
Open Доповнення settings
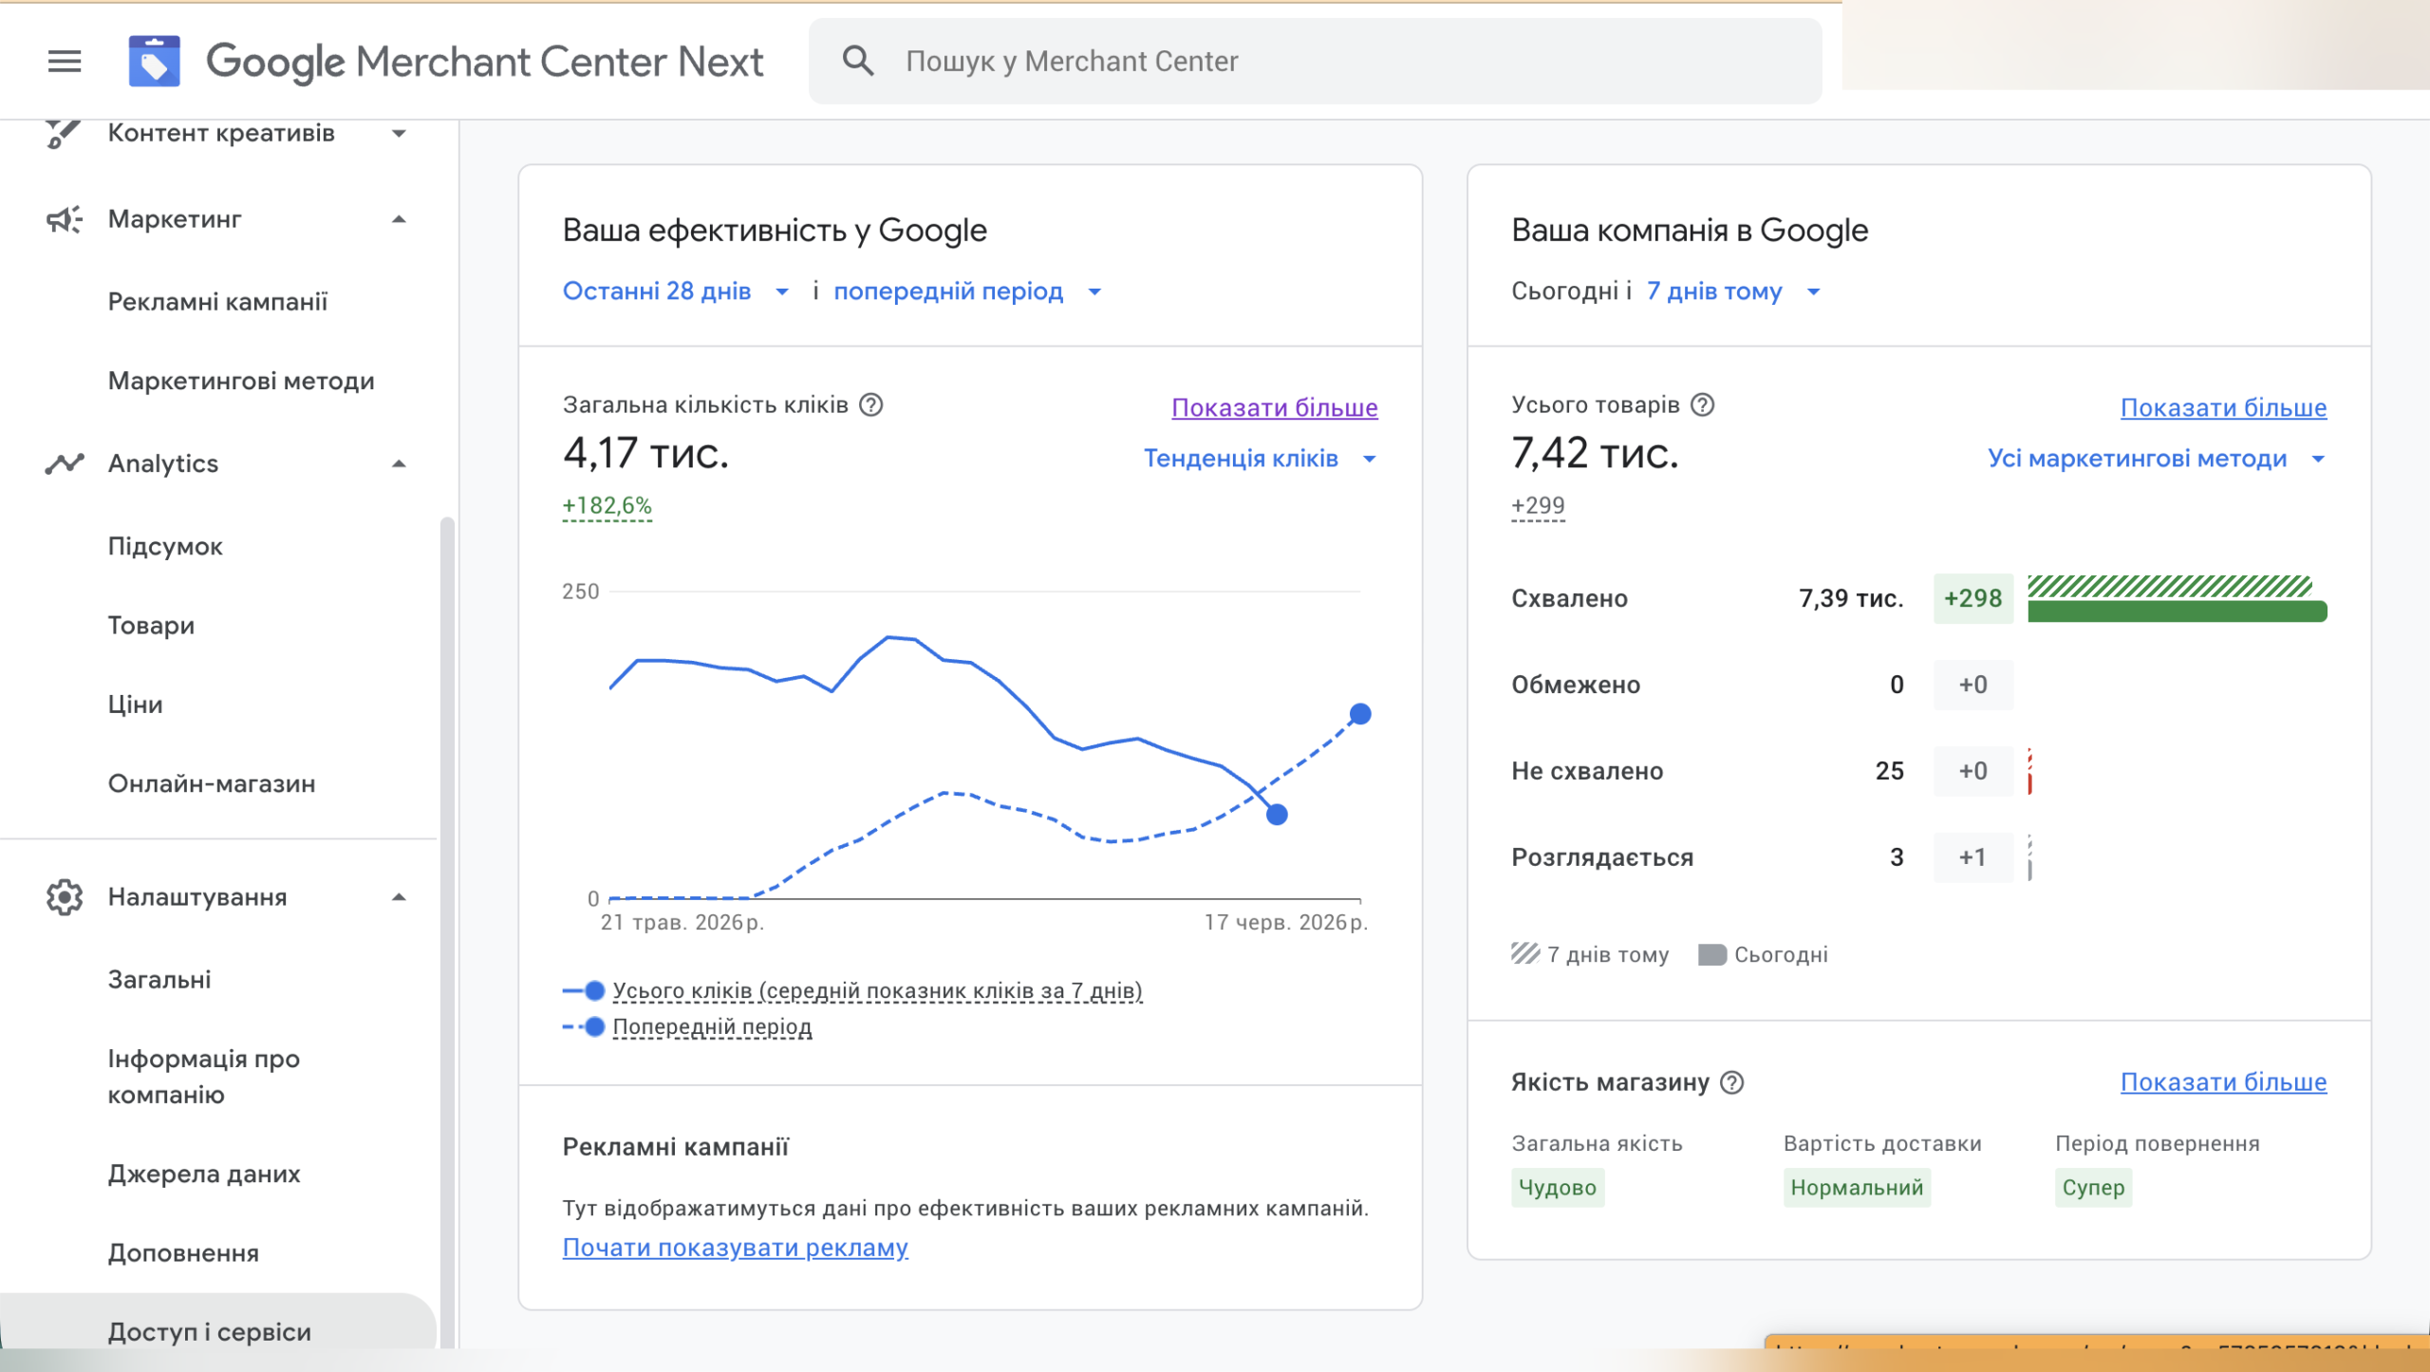point(183,1253)
